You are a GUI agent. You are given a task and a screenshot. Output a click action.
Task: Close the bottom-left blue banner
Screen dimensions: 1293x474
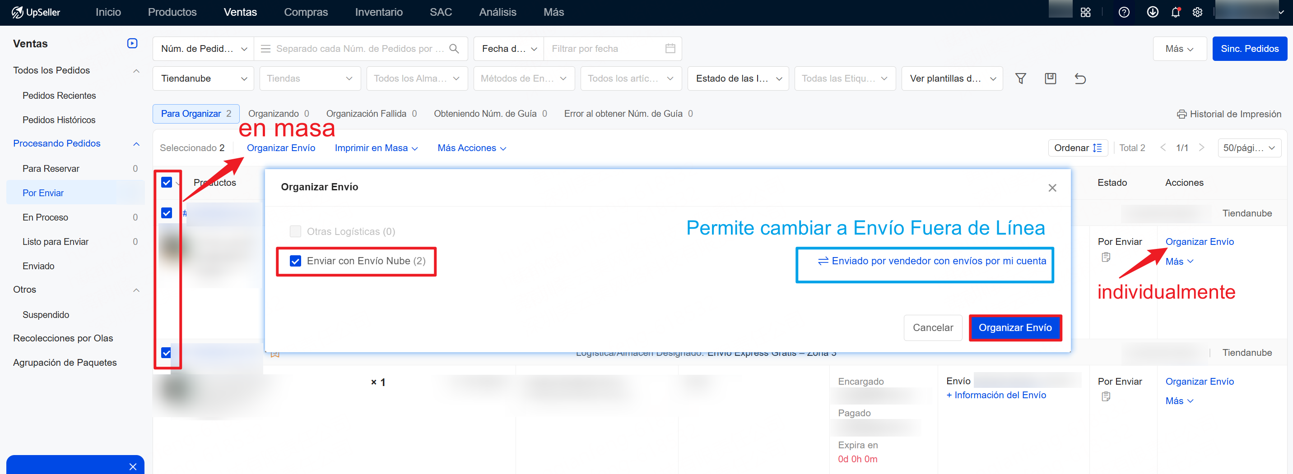pyautogui.click(x=133, y=466)
